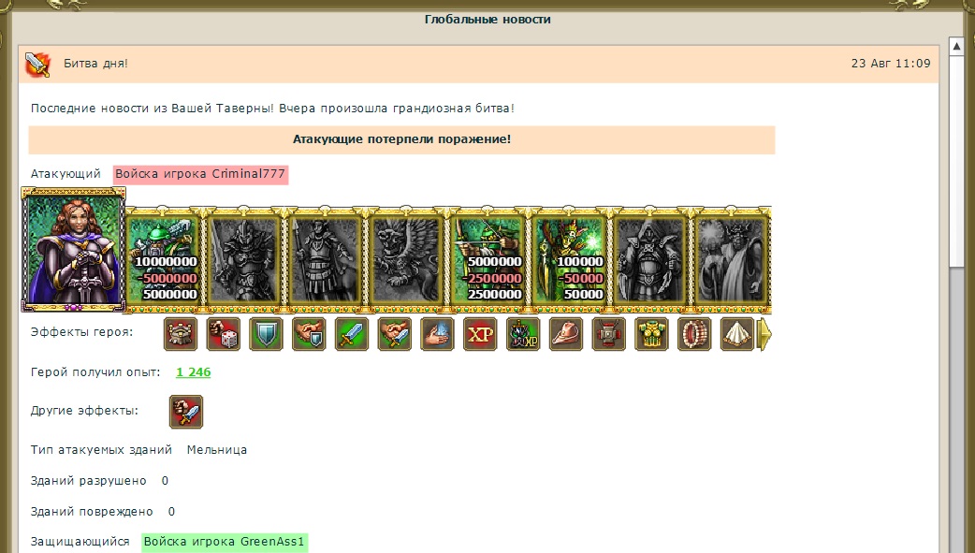Image resolution: width=975 pixels, height=553 pixels.
Task: Select the archer unit card with 5000000 troops
Action: tap(488, 260)
